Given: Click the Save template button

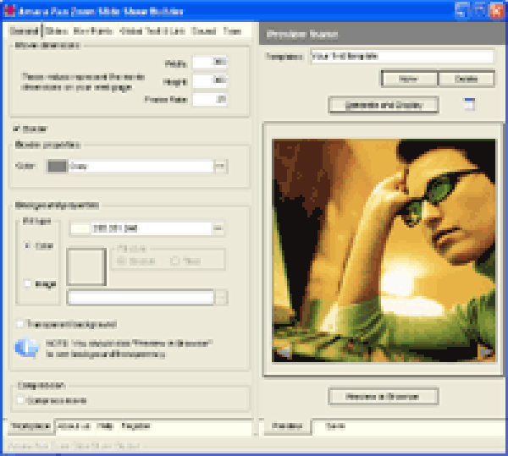Looking at the screenshot, I should [409, 79].
